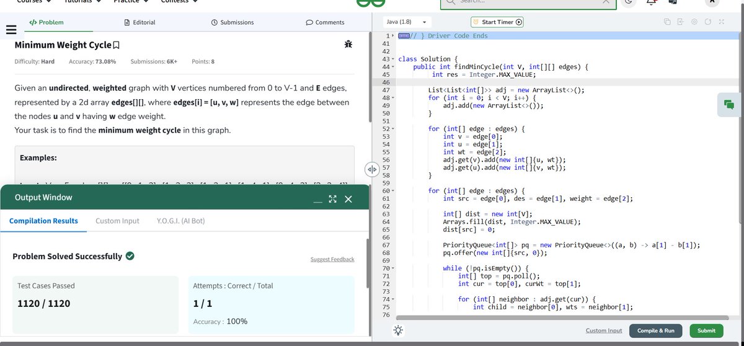The height and width of the screenshot is (346, 744).
Task: Expand the Output Window to fullscreen
Action: 332,198
